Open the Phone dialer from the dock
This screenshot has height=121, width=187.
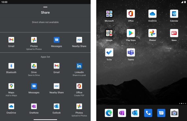click(148, 113)
